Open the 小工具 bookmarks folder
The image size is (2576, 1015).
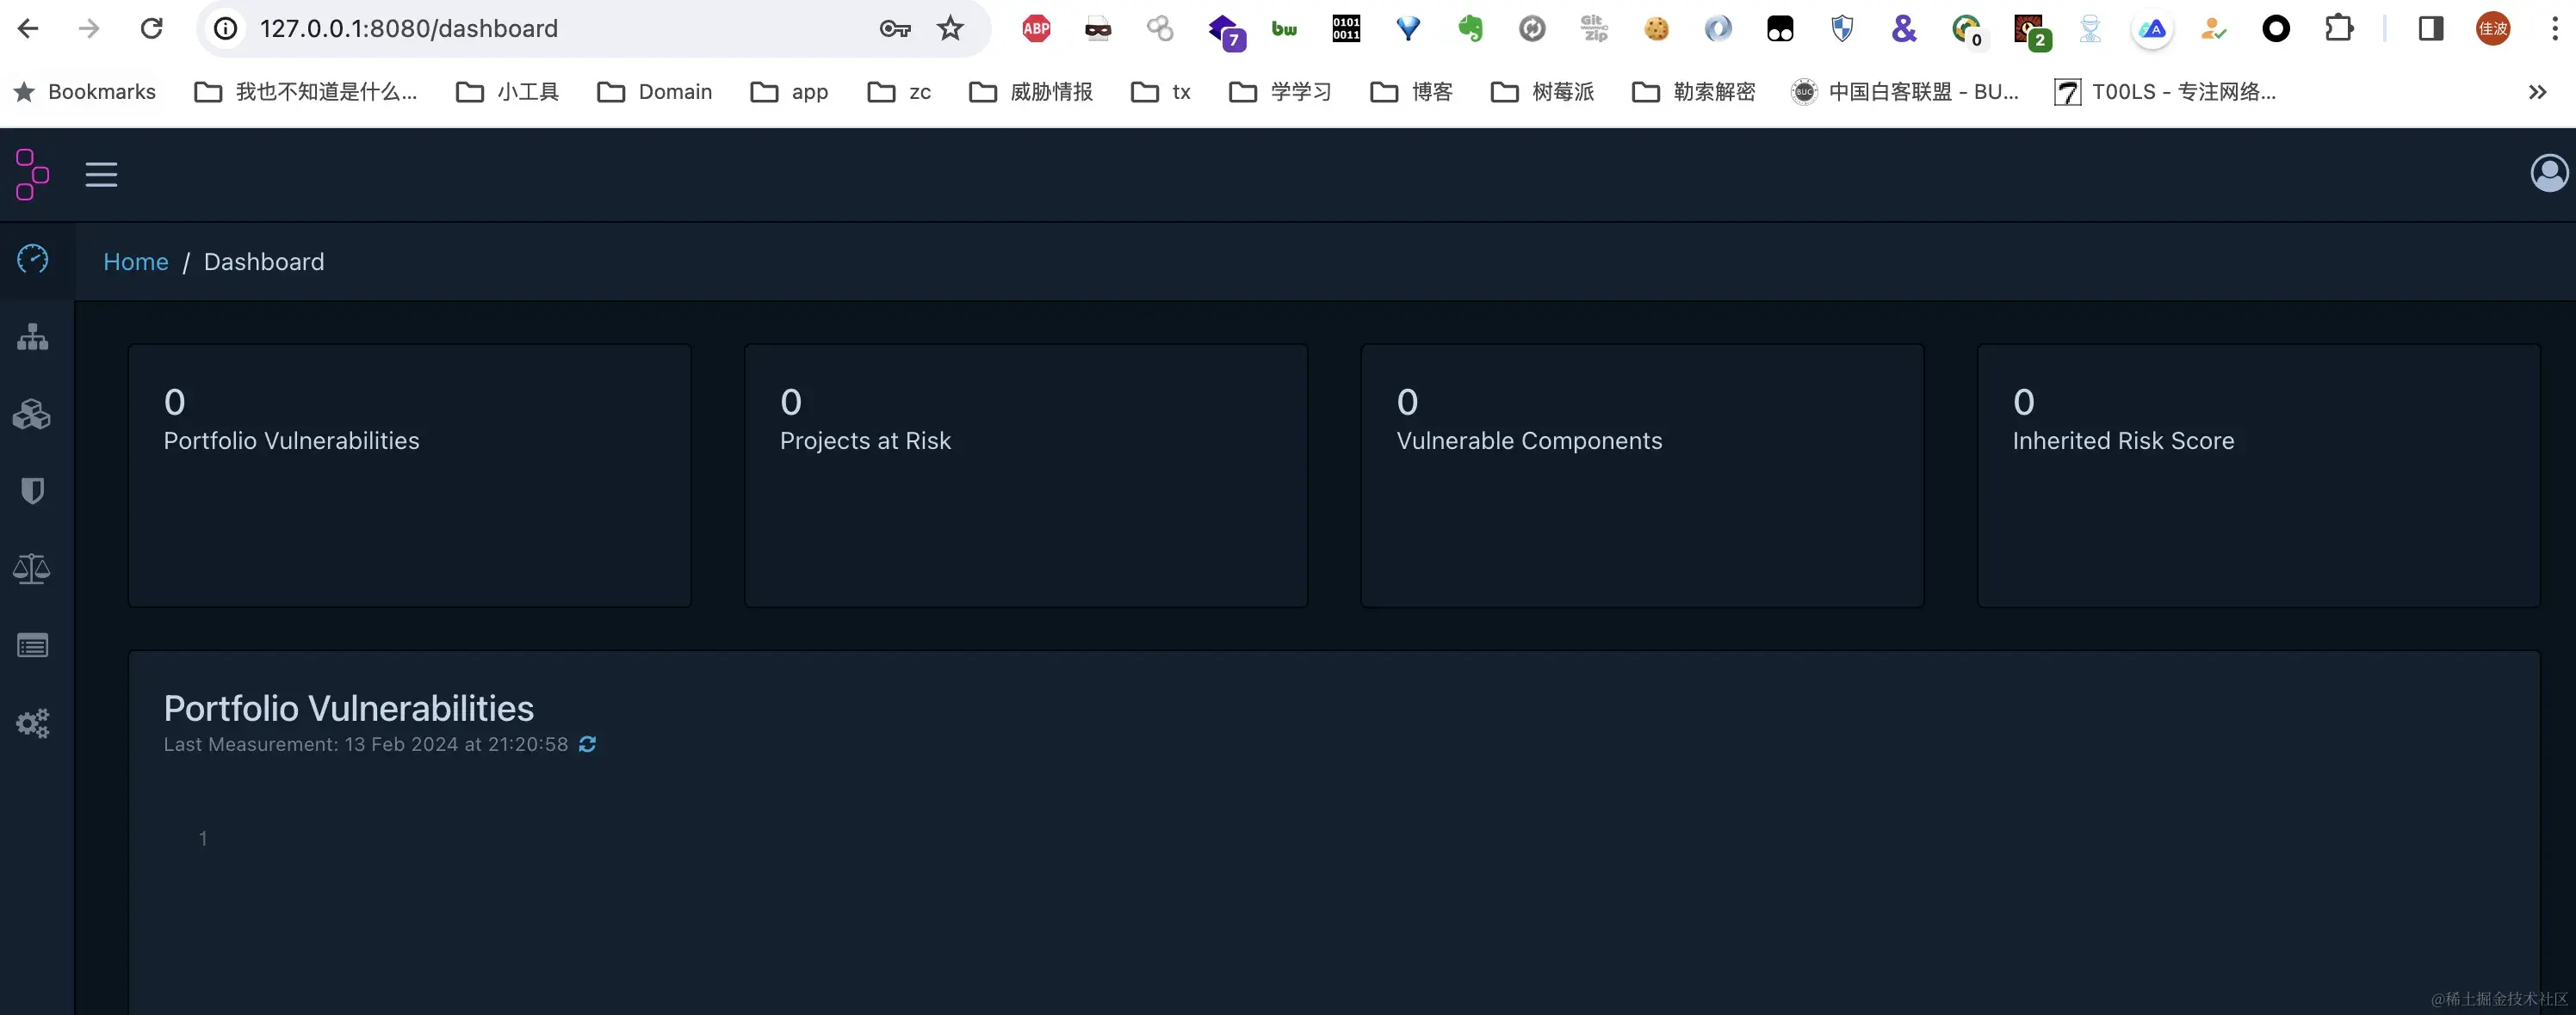point(508,92)
